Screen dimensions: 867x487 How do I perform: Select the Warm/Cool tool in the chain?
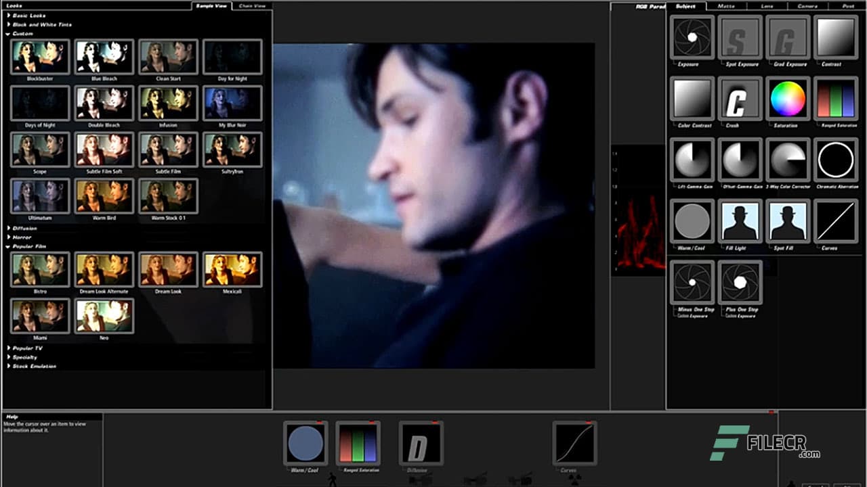coord(305,444)
